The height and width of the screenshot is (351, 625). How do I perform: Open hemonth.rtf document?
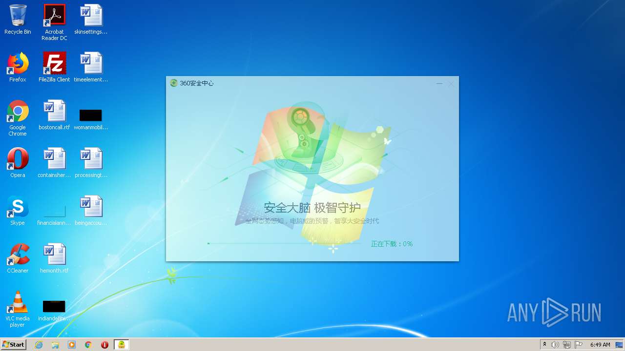click(54, 258)
